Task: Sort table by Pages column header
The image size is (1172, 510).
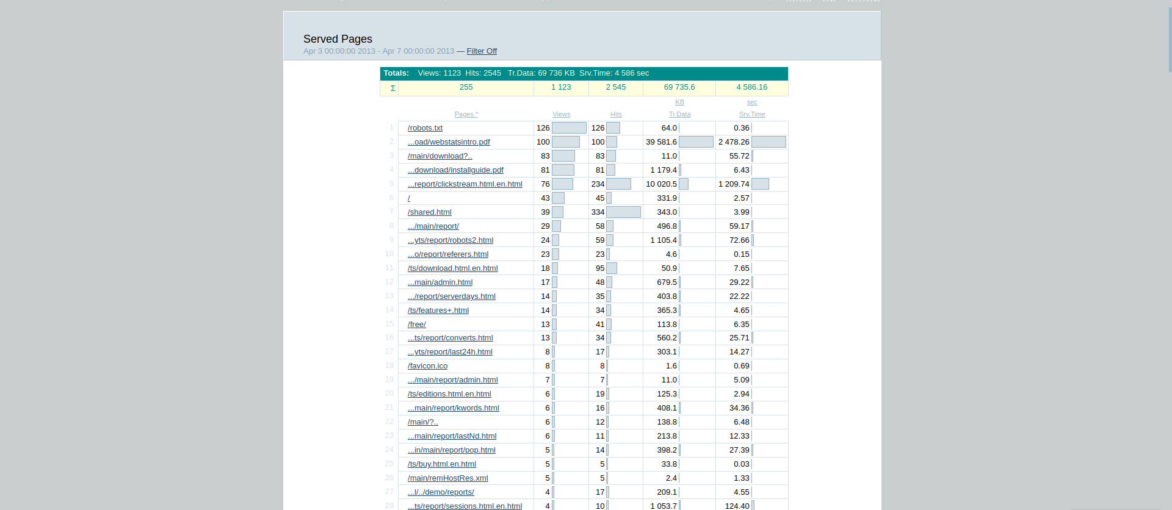Action: click(x=466, y=114)
